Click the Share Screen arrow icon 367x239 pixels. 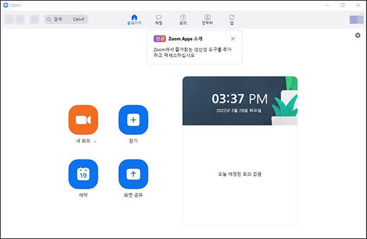tap(133, 174)
